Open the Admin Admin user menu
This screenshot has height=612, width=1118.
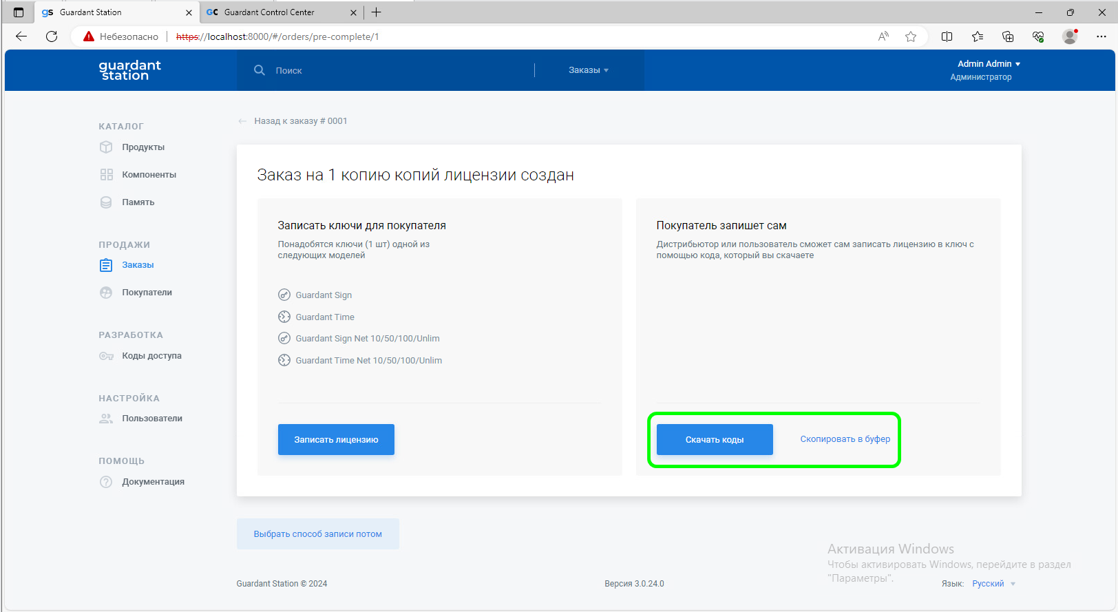989,64
